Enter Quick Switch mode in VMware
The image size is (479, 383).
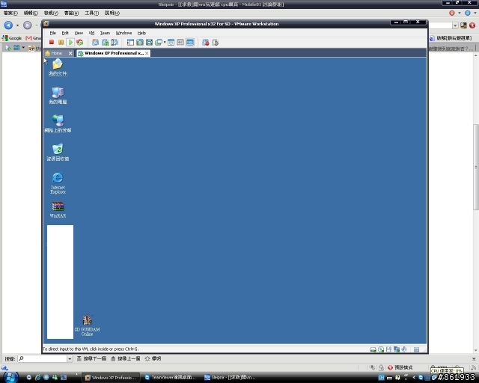150,43
